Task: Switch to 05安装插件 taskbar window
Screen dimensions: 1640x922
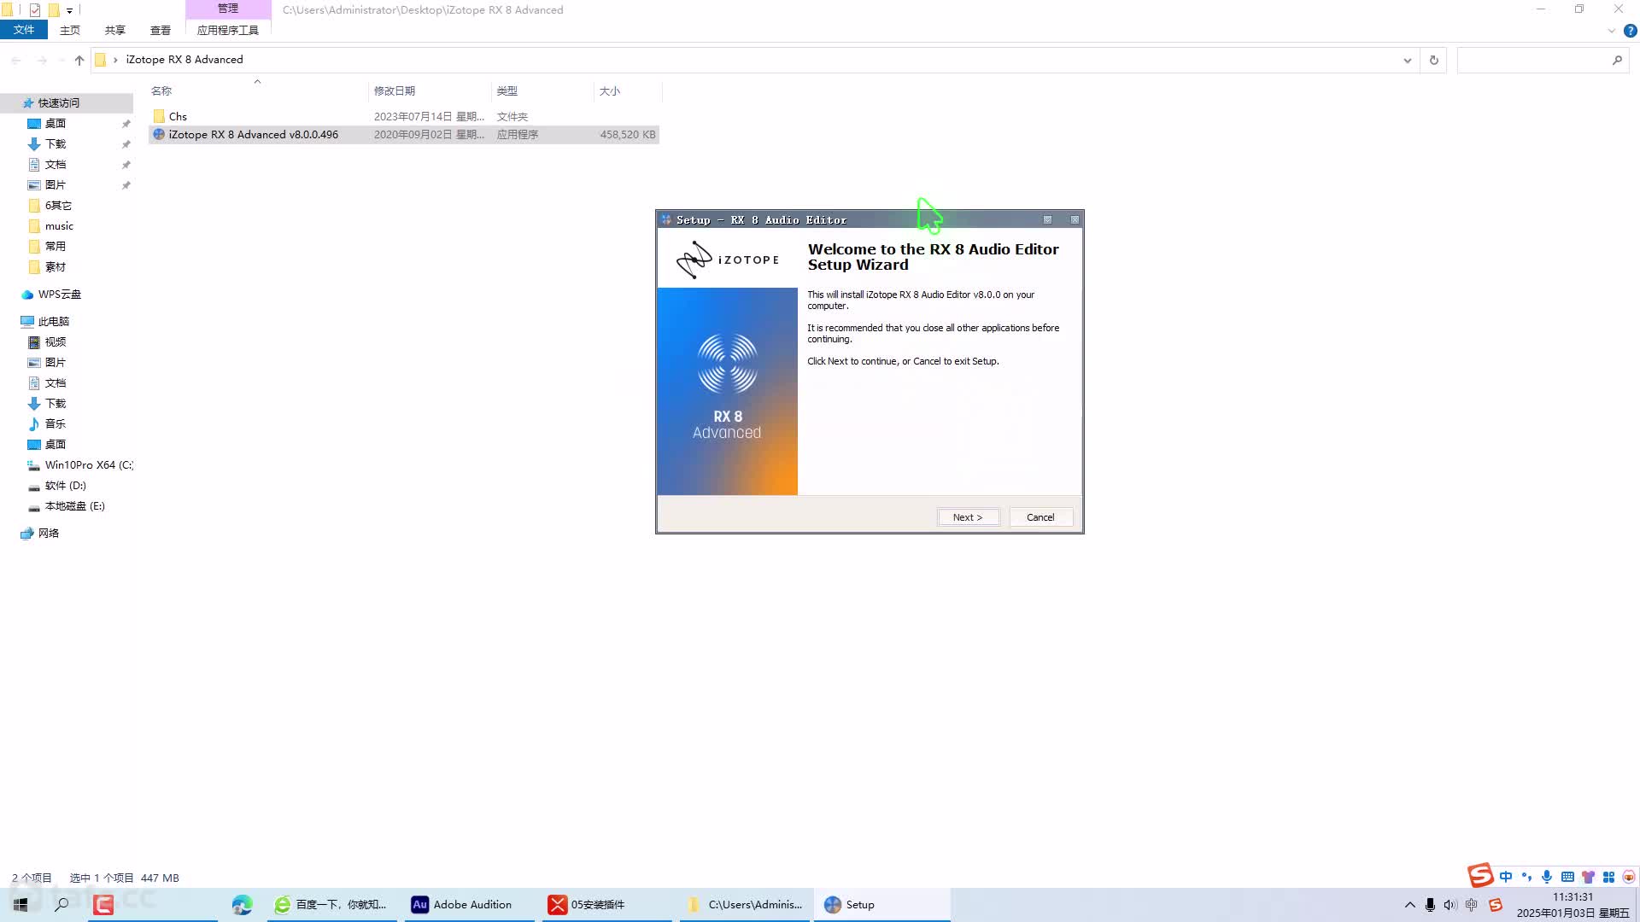Action: [606, 905]
